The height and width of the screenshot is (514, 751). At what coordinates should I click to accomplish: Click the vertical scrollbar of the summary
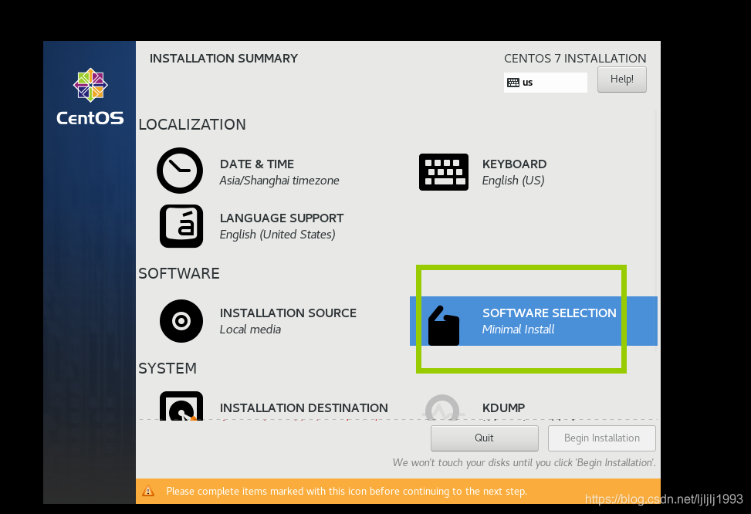pos(656,230)
